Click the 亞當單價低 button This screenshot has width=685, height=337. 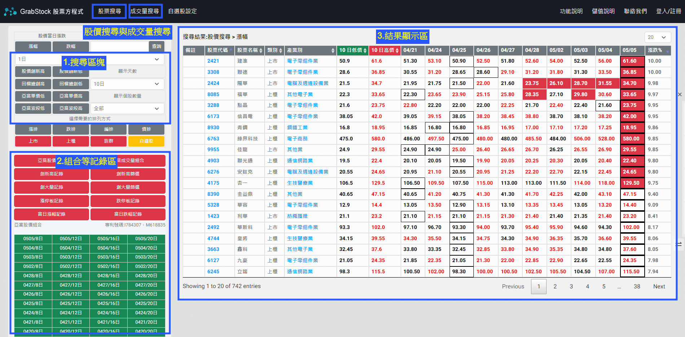33,96
